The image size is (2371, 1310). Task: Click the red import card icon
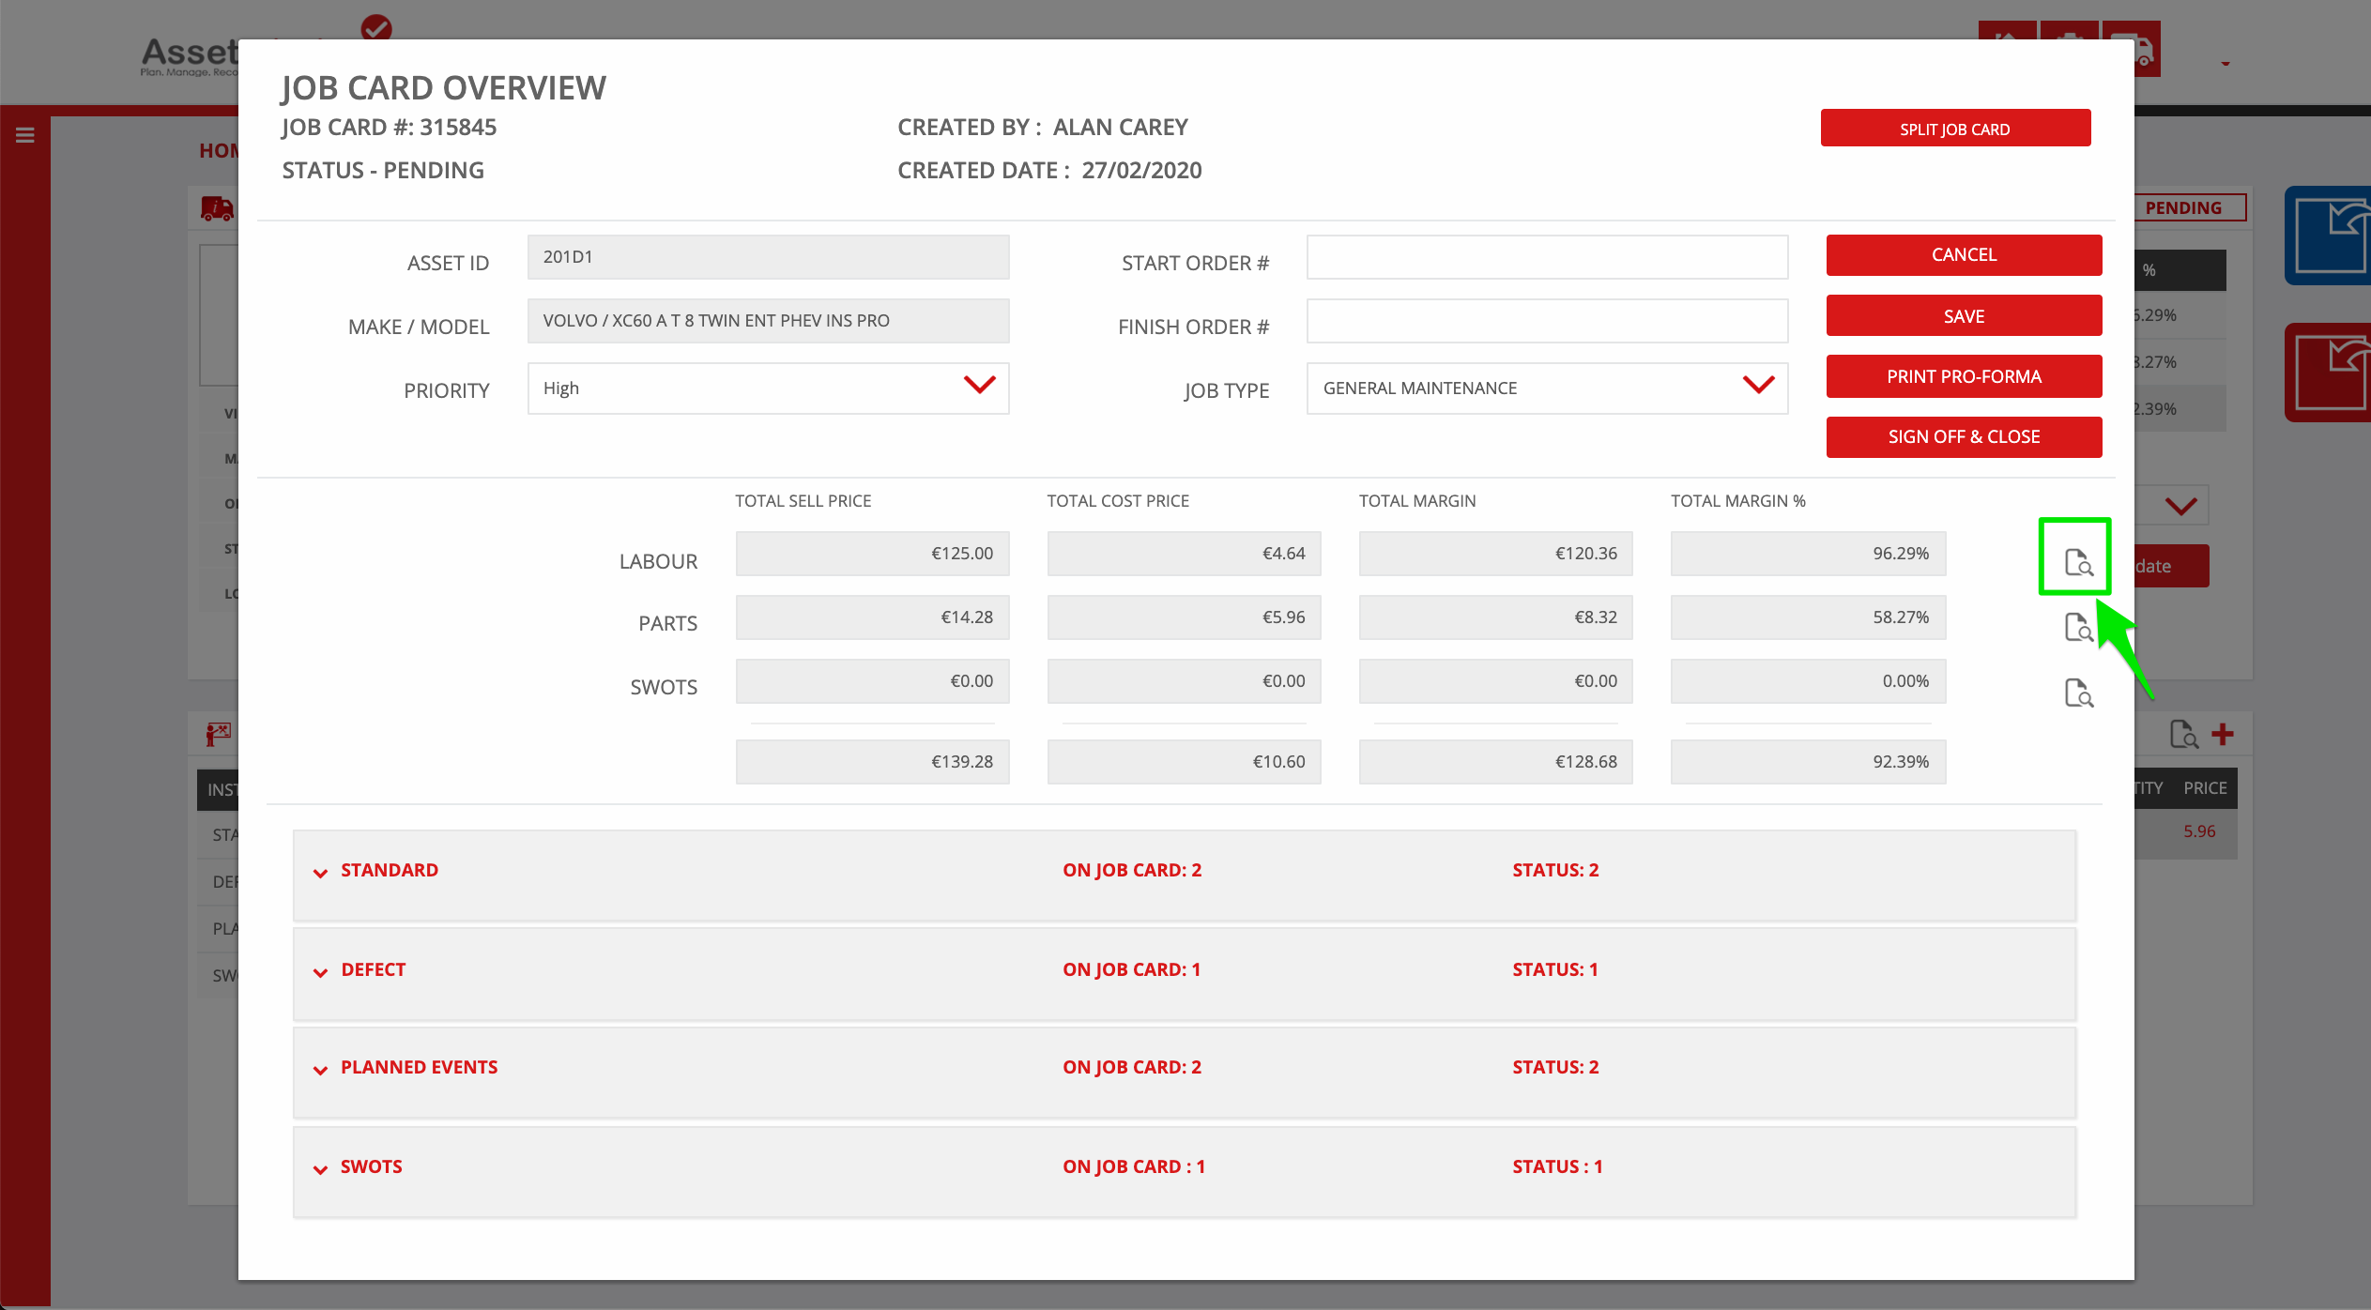[2328, 373]
